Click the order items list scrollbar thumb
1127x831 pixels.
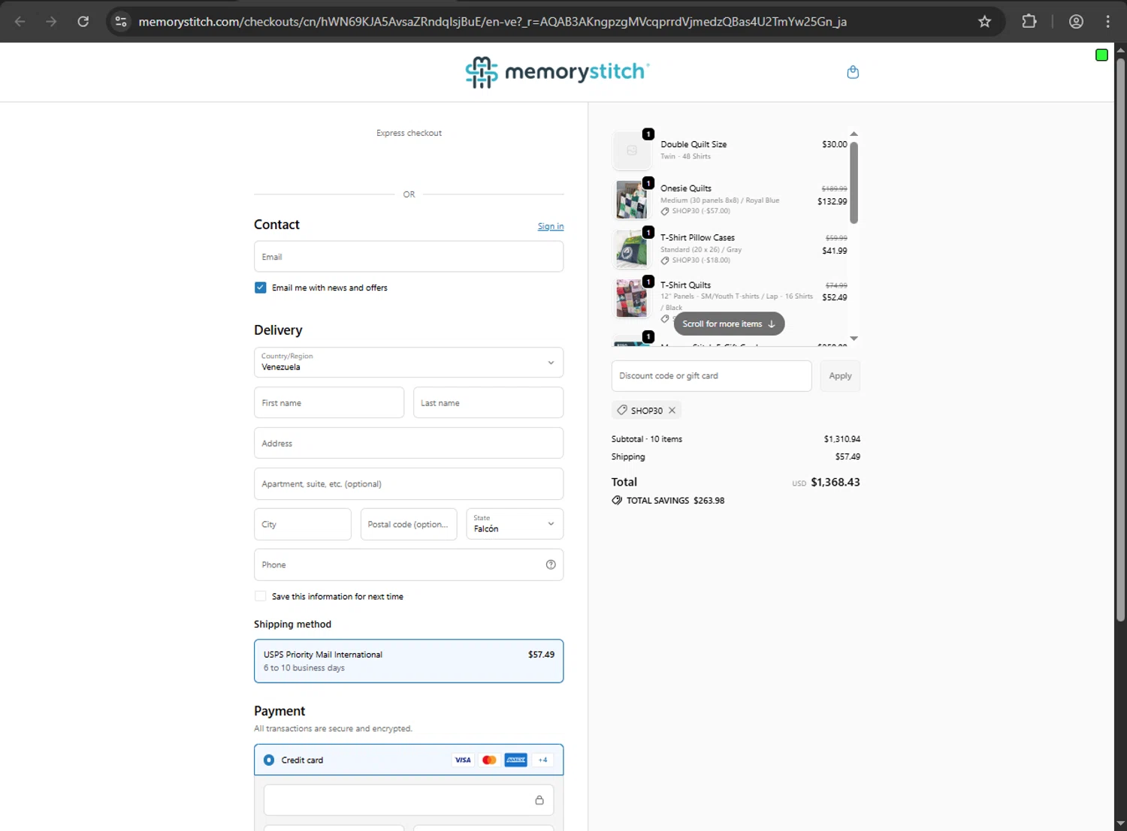click(854, 182)
